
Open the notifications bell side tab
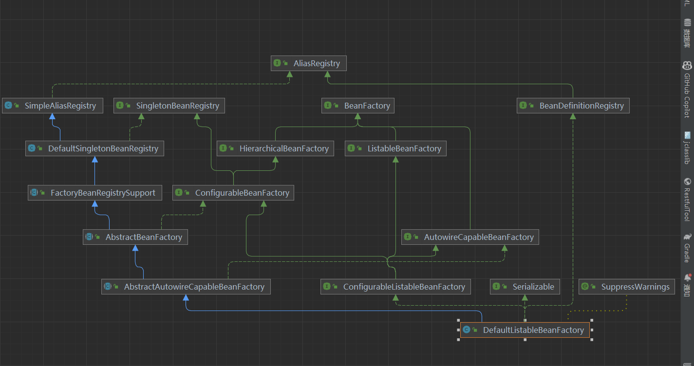(687, 284)
